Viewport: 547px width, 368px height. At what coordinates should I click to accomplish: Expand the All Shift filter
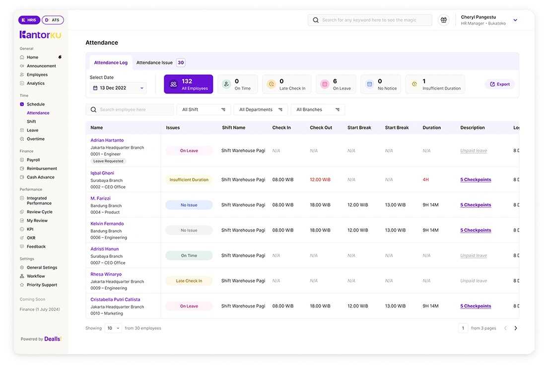tap(204, 110)
